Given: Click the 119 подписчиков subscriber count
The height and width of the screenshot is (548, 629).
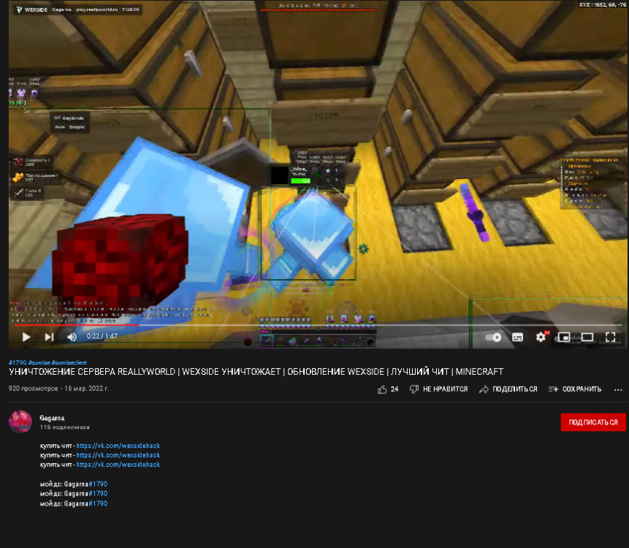Looking at the screenshot, I should click(64, 427).
